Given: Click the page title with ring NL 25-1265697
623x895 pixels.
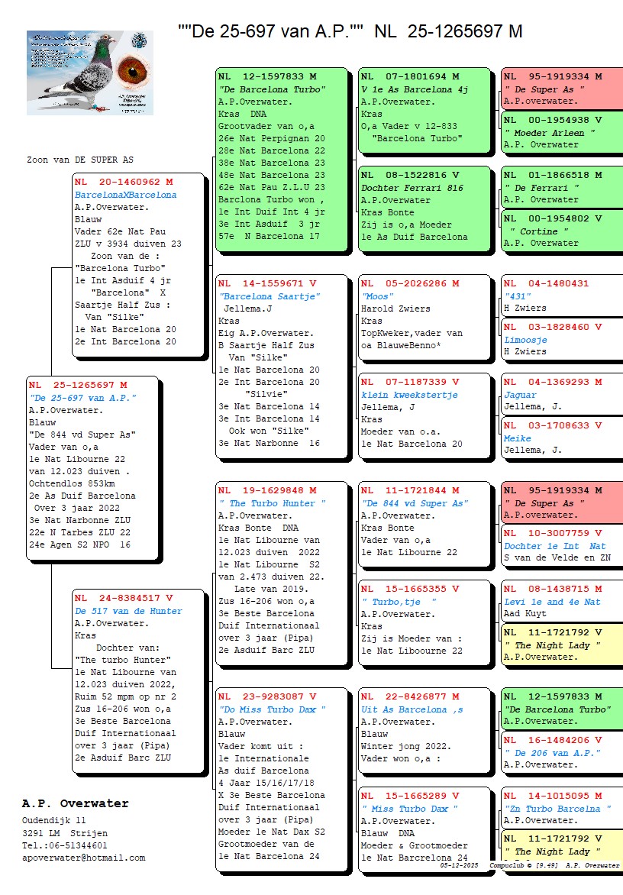Looking at the screenshot, I should pos(350,31).
